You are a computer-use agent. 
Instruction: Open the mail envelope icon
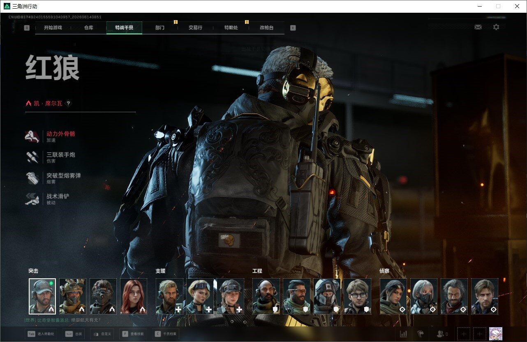pos(478,27)
